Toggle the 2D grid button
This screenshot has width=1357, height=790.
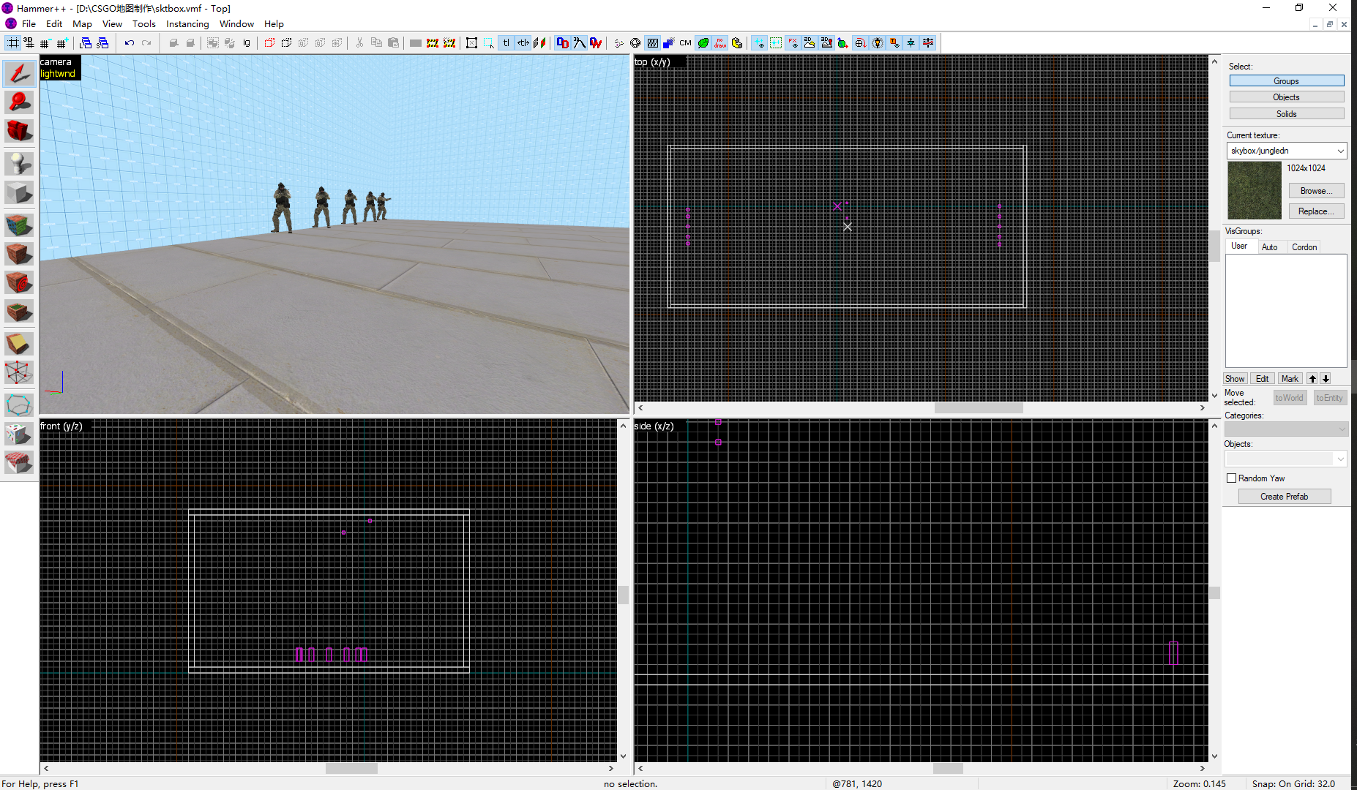[x=12, y=43]
